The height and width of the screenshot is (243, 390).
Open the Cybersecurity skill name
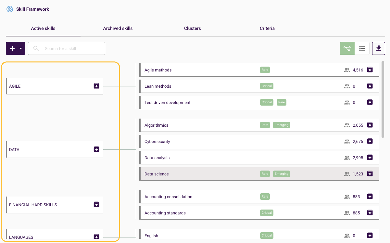click(x=157, y=141)
